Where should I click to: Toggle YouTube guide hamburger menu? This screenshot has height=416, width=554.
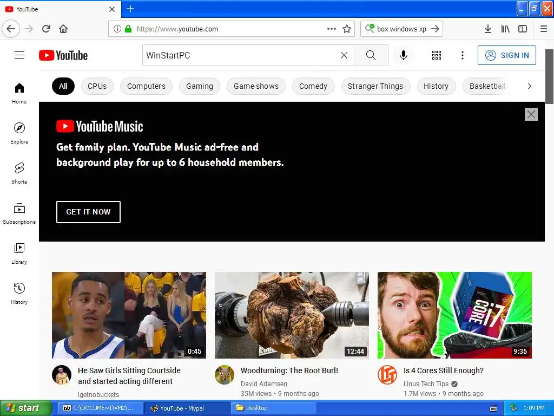pyautogui.click(x=19, y=55)
